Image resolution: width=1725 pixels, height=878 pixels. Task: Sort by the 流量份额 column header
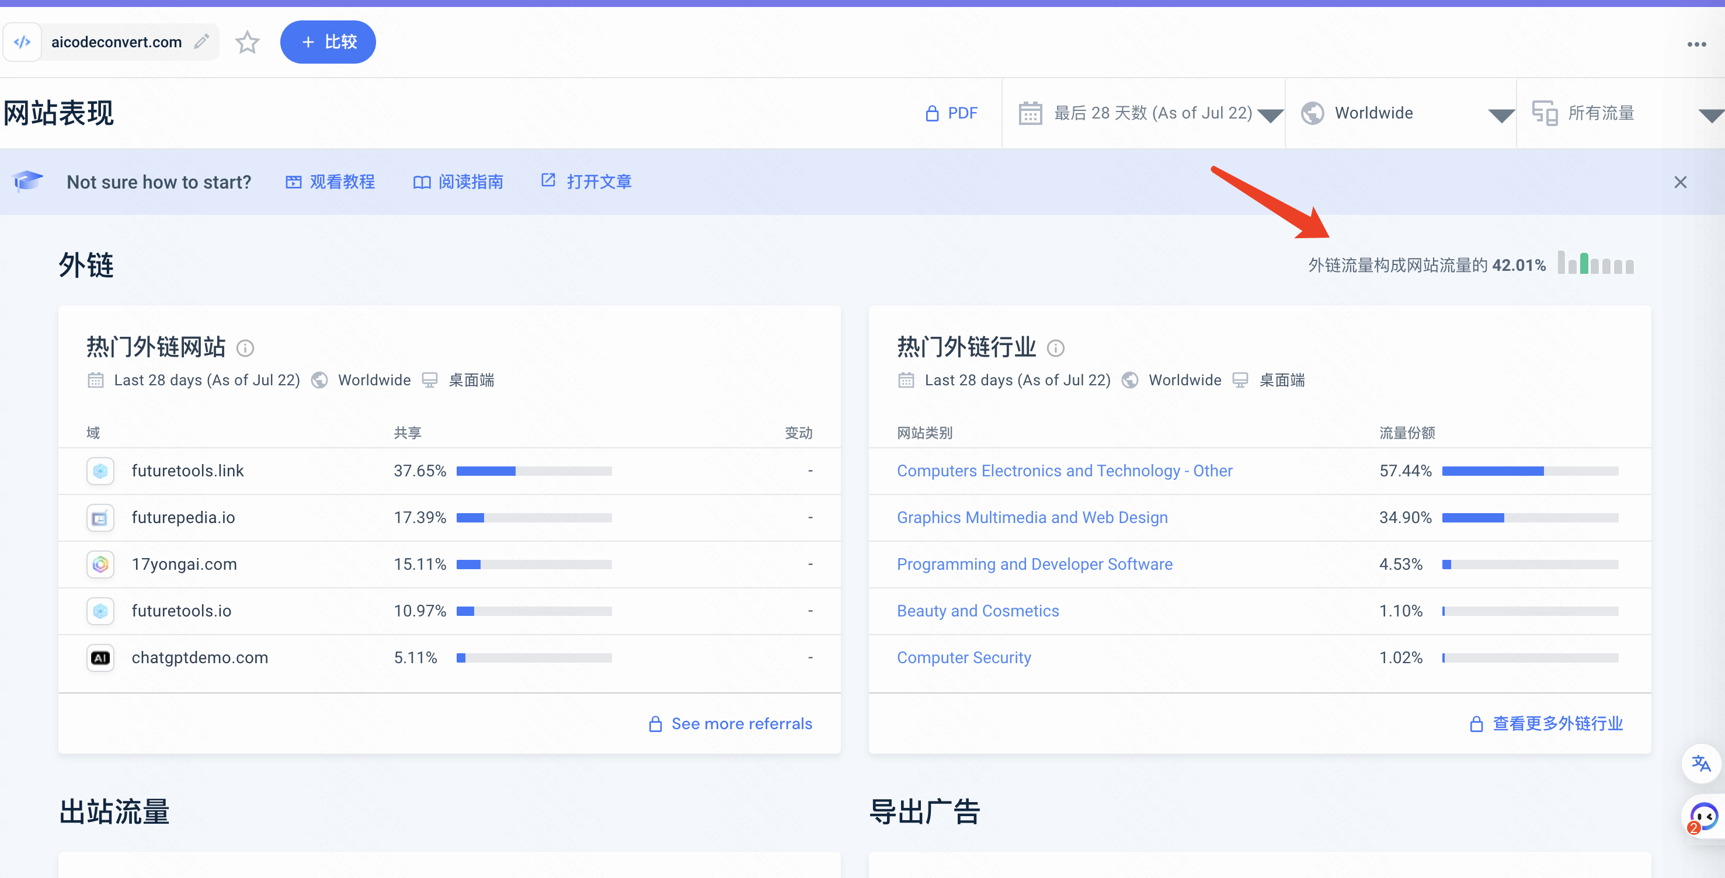pos(1407,433)
